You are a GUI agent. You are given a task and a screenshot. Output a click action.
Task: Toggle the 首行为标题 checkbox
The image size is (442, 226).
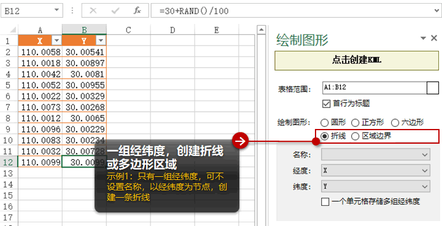pos(326,104)
